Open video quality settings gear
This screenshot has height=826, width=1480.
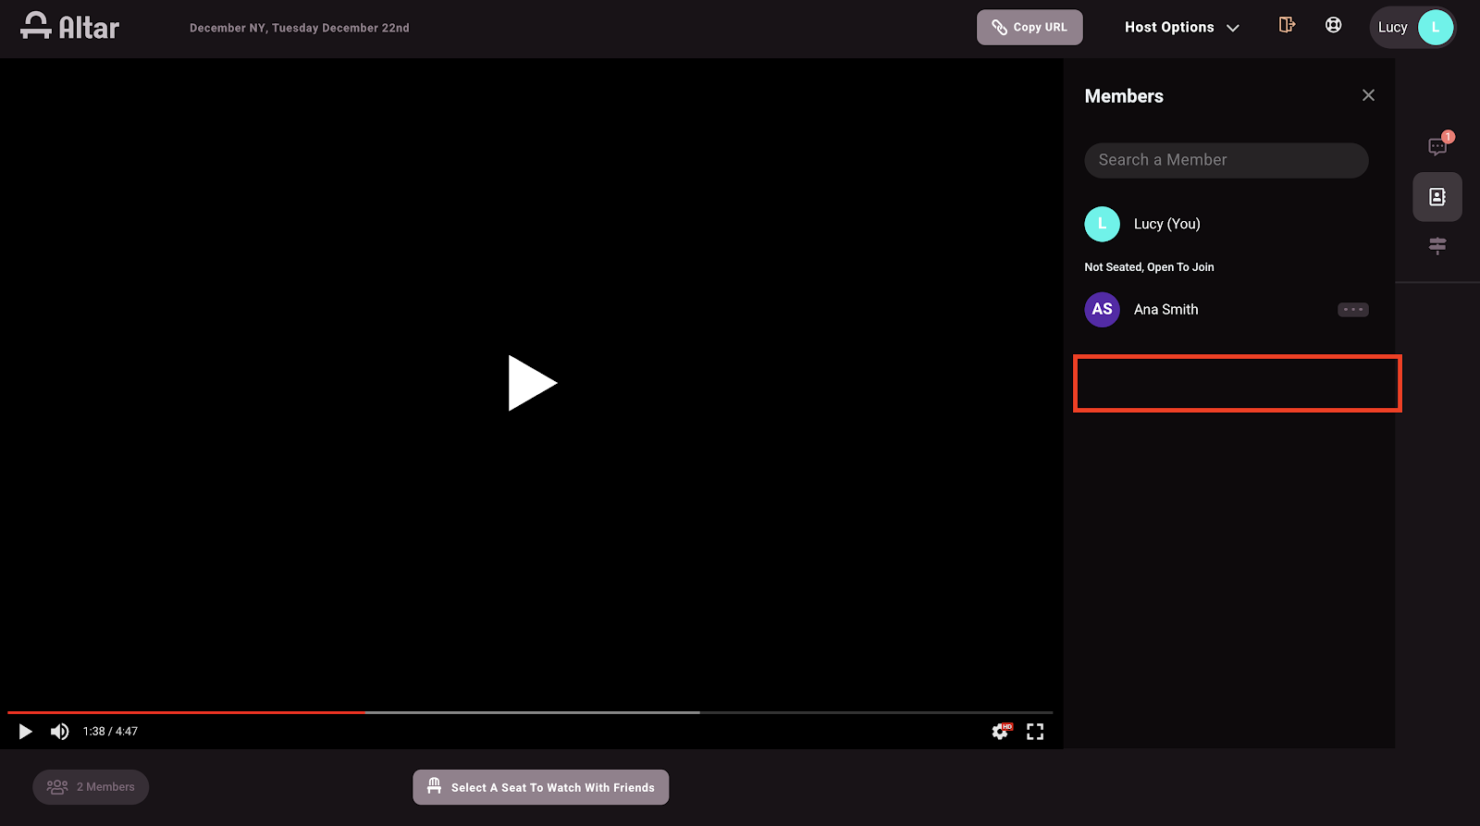(x=1002, y=732)
